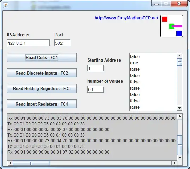The image size is (190, 169).
Task: Focus the IP-Address input field
Action: coord(28,43)
